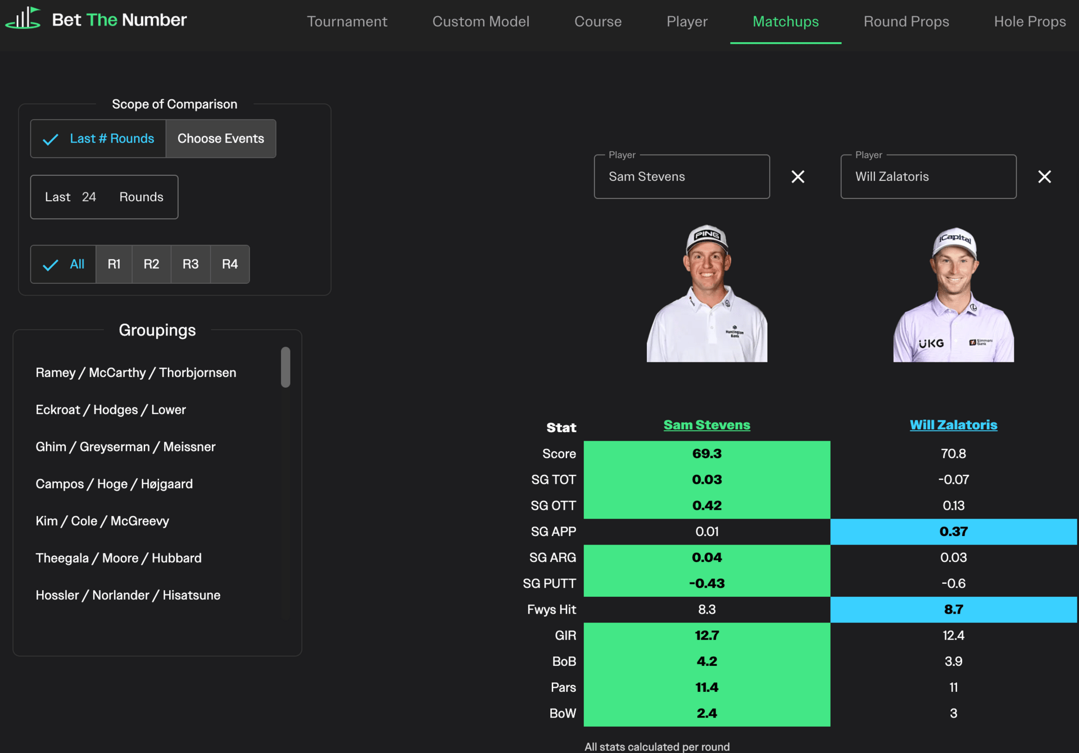Viewport: 1079px width, 753px height.
Task: Click the Groupings list scrollbar
Action: 285,367
